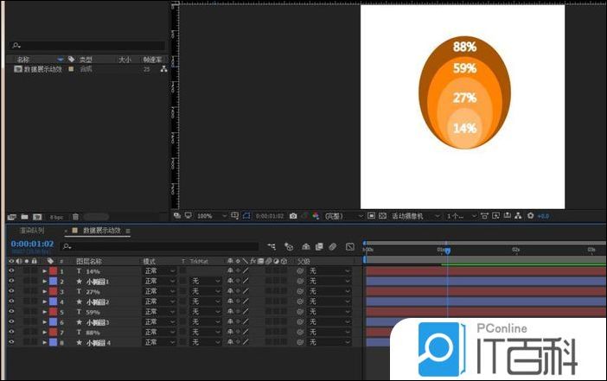Click the motion blur enable icon in timeline

coord(333,246)
